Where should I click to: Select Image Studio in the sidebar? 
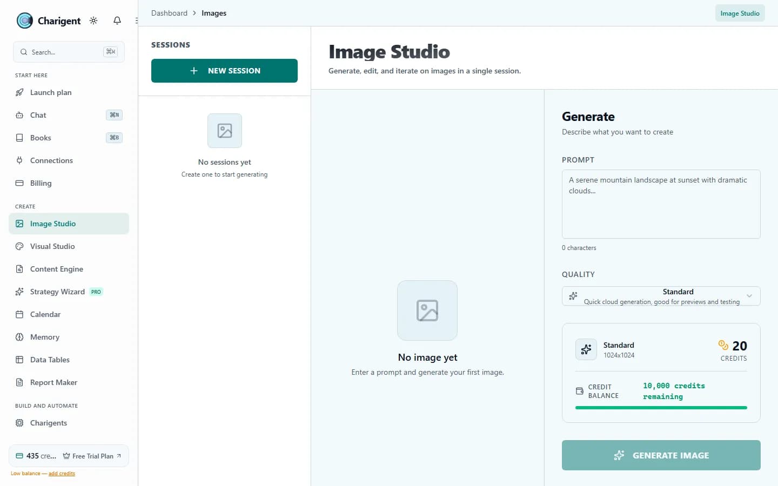[69, 224]
